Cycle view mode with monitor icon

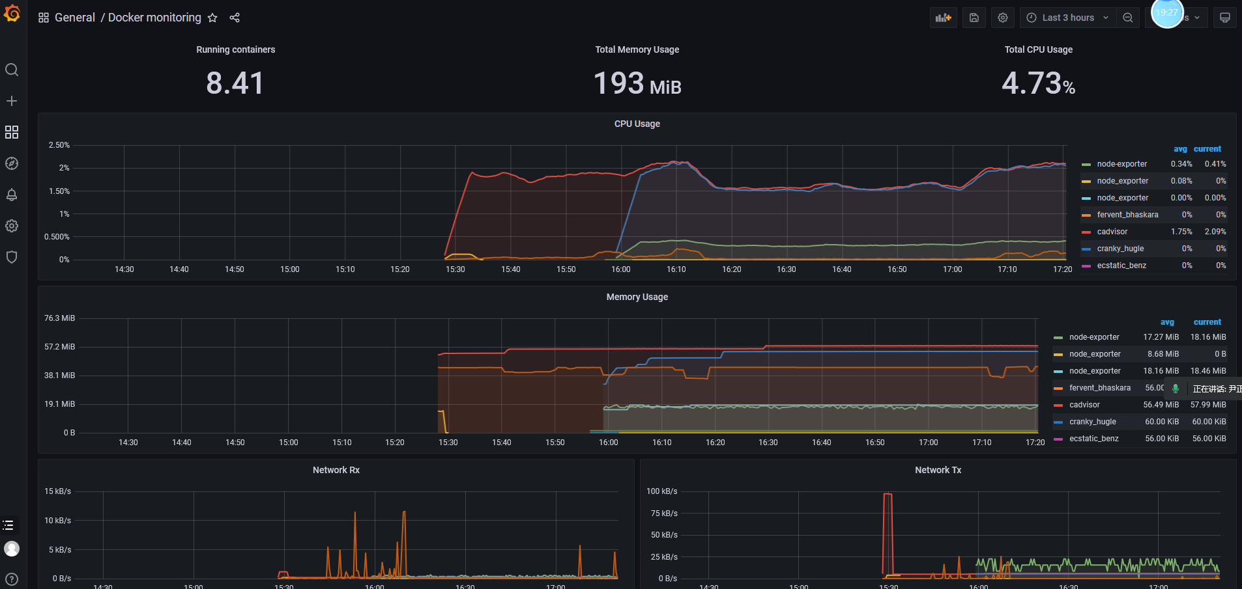click(1225, 18)
